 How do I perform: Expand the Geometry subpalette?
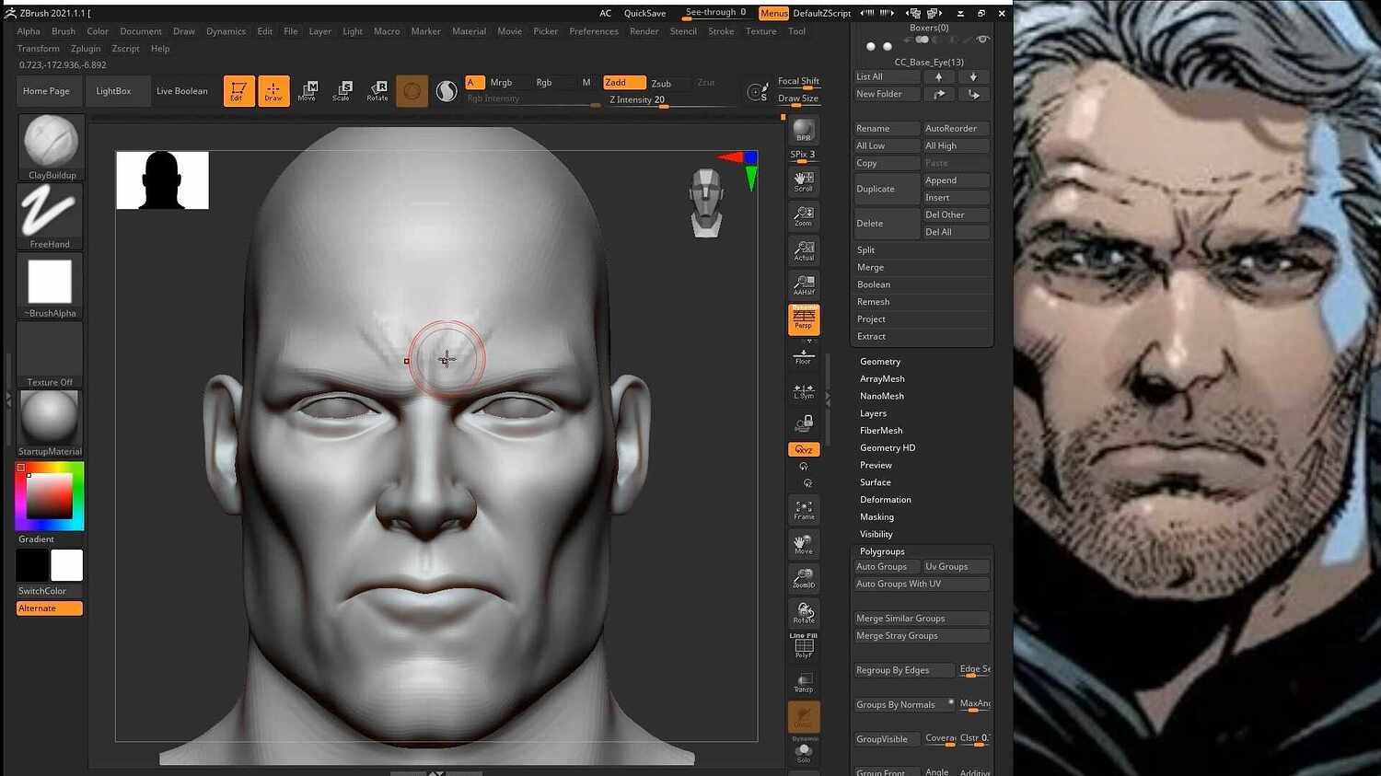[x=879, y=361]
